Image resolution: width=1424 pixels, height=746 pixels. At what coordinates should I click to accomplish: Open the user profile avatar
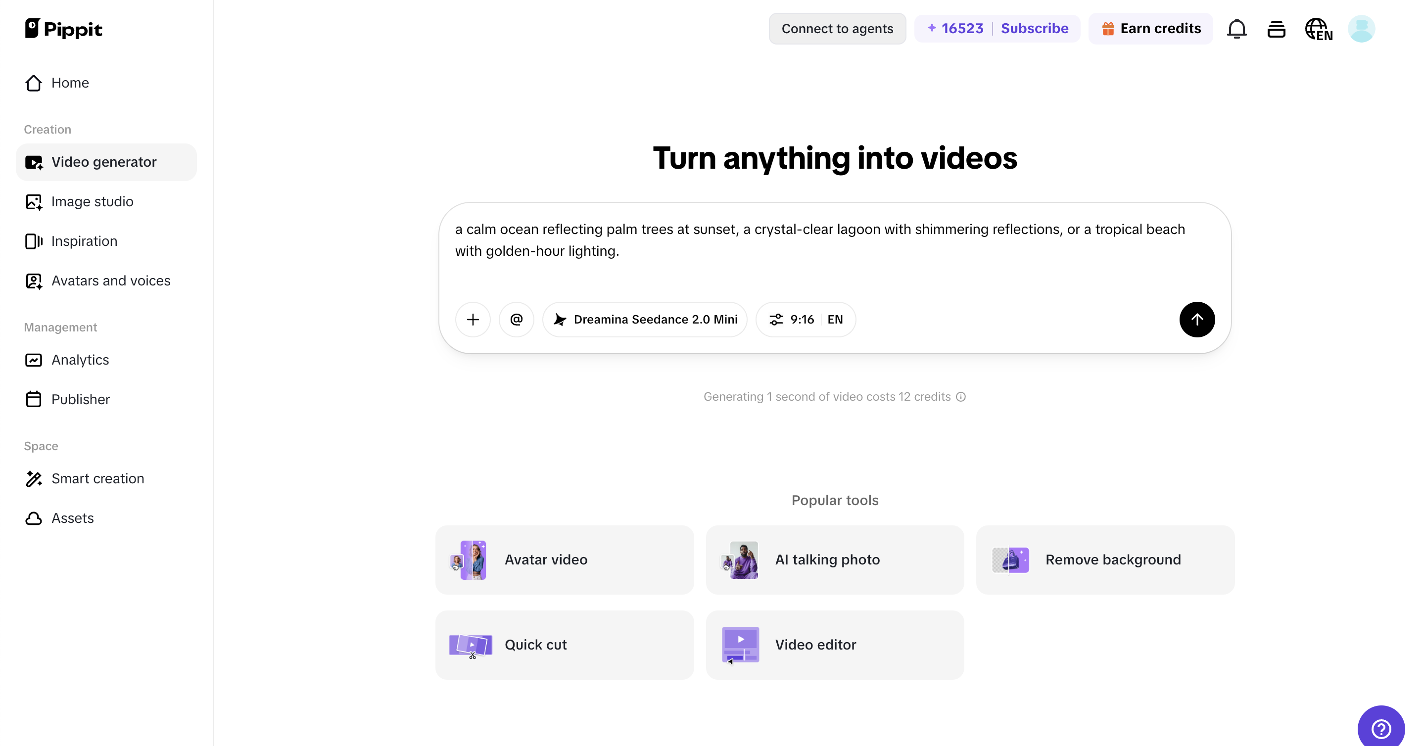1361,29
